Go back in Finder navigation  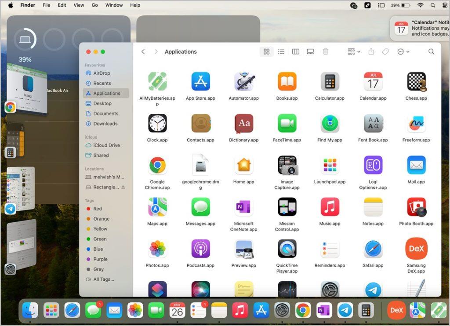tap(143, 52)
